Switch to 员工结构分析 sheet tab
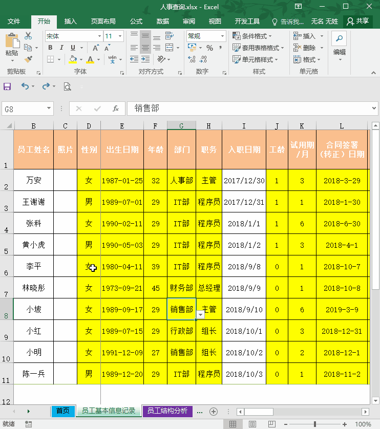The height and width of the screenshot is (429, 380). point(167,411)
